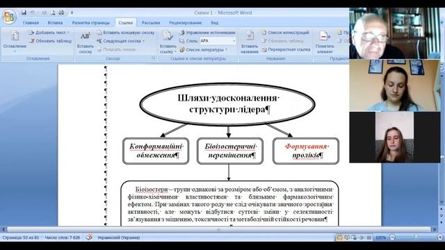445x250 pixels.
Task: Click Обновить таблицу in Названия group
Action: tap(282, 41)
